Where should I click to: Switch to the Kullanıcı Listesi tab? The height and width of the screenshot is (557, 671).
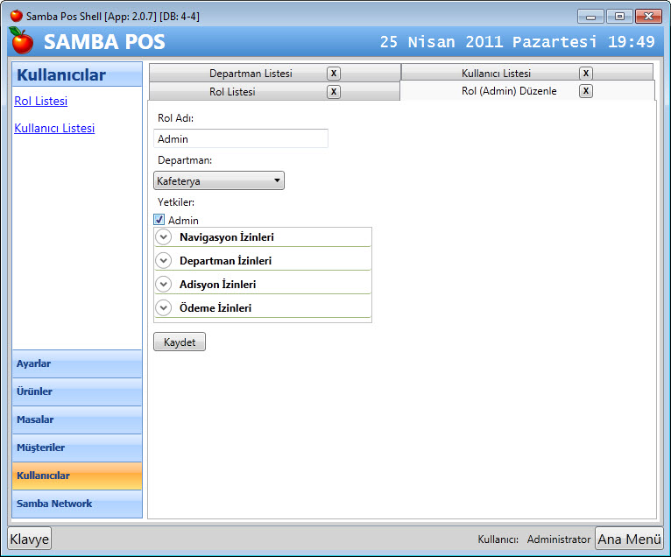(496, 74)
